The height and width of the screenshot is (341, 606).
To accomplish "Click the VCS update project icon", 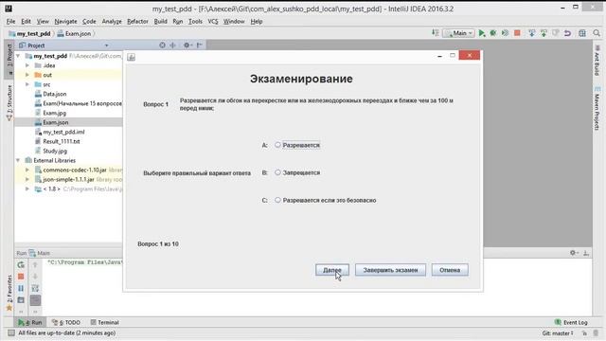I will click(532, 33).
